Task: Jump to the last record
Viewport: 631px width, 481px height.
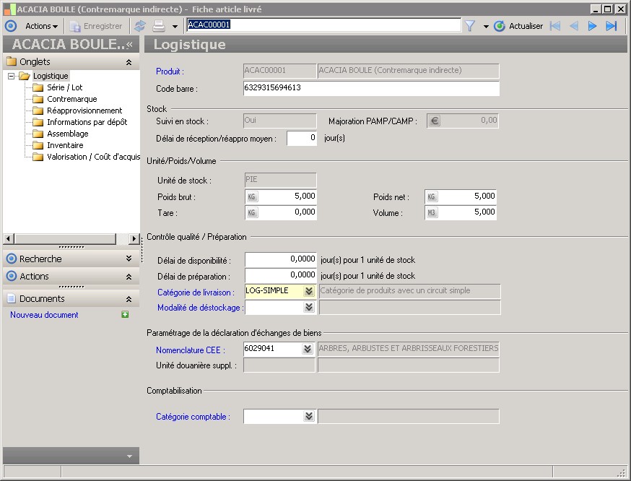Action: point(612,26)
